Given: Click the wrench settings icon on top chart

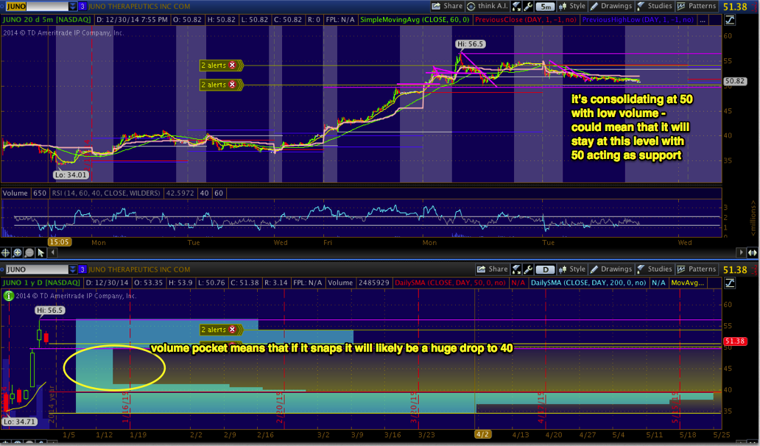Looking at the screenshot, I should click(x=528, y=6).
